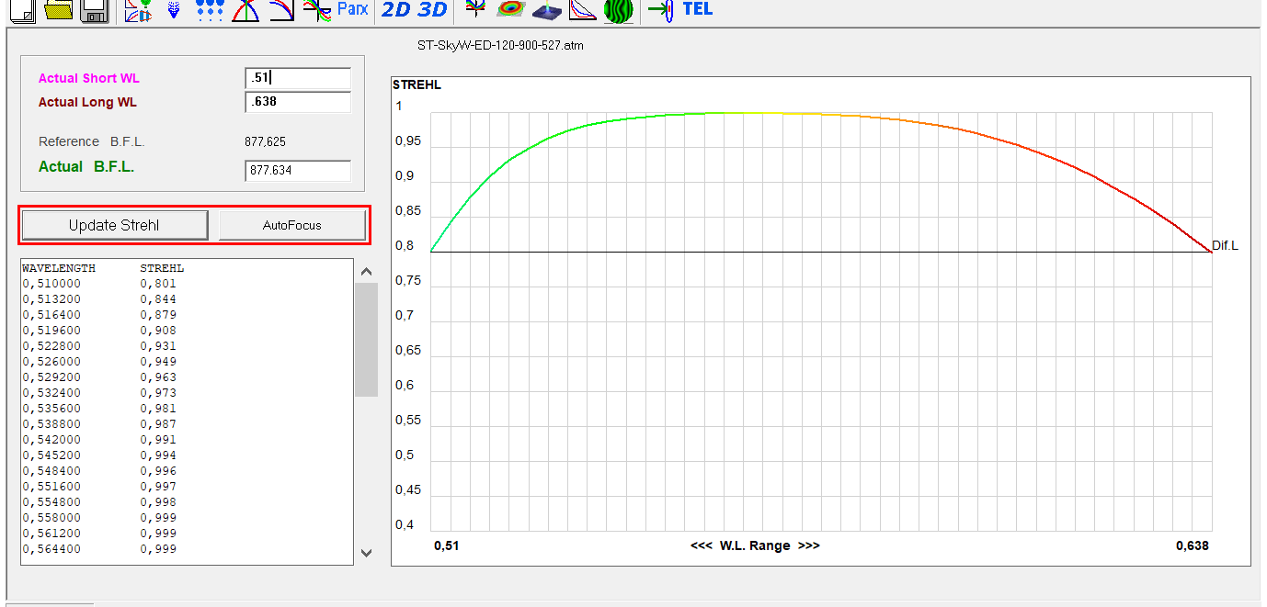Open the green interferogram fringes icon
Viewport: 1267px width, 607px height.
618,10
